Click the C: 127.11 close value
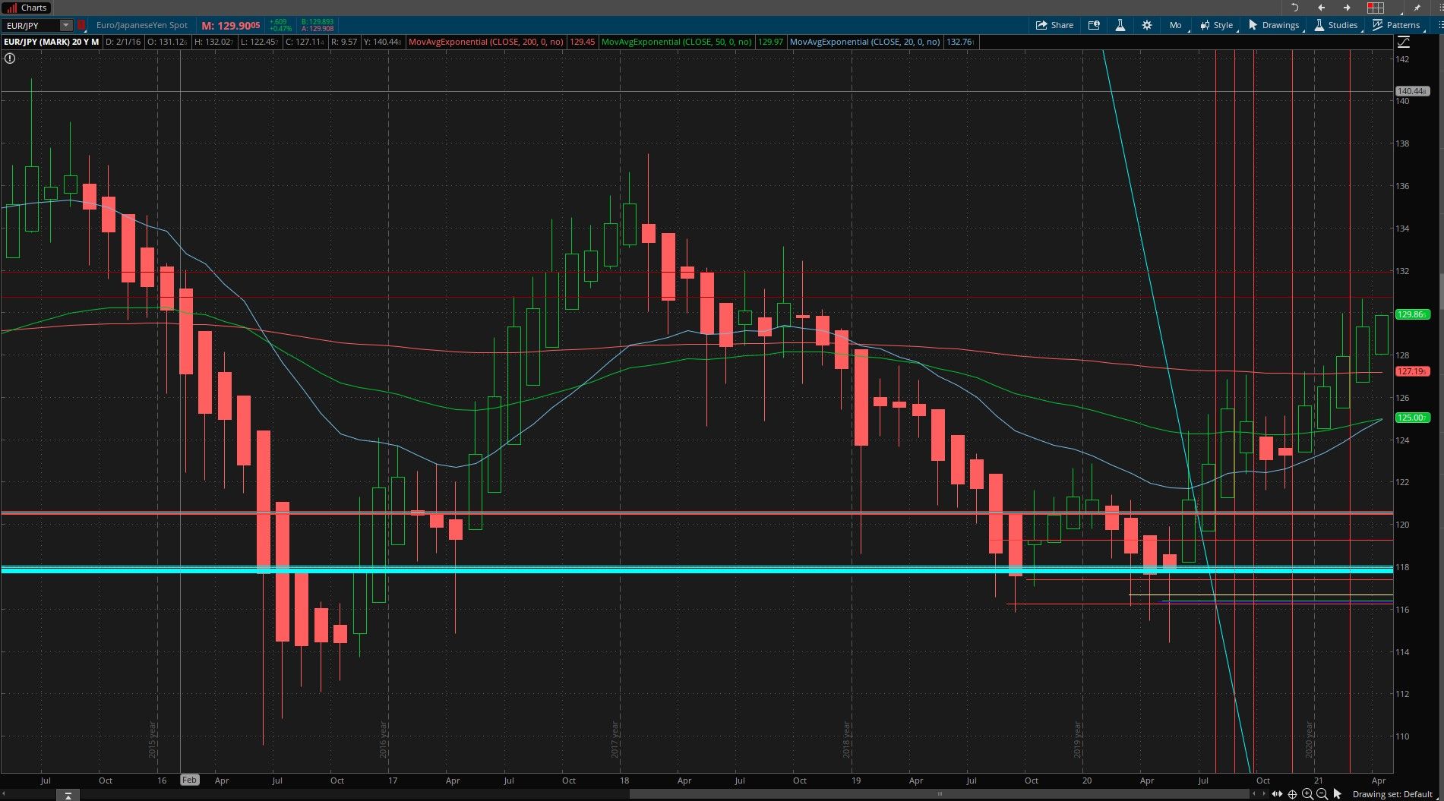The height and width of the screenshot is (801, 1444). click(305, 42)
